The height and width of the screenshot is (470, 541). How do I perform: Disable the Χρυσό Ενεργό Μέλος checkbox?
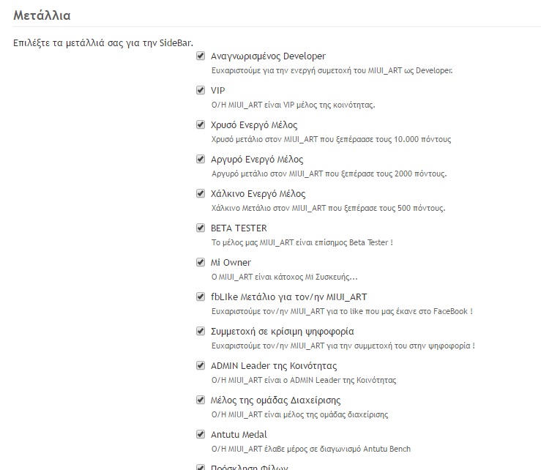click(201, 124)
